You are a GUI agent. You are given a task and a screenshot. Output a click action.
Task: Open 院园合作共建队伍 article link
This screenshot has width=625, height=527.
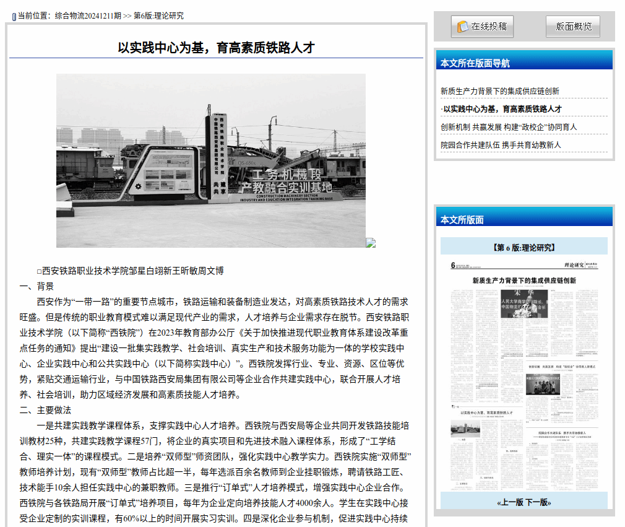[x=500, y=145]
